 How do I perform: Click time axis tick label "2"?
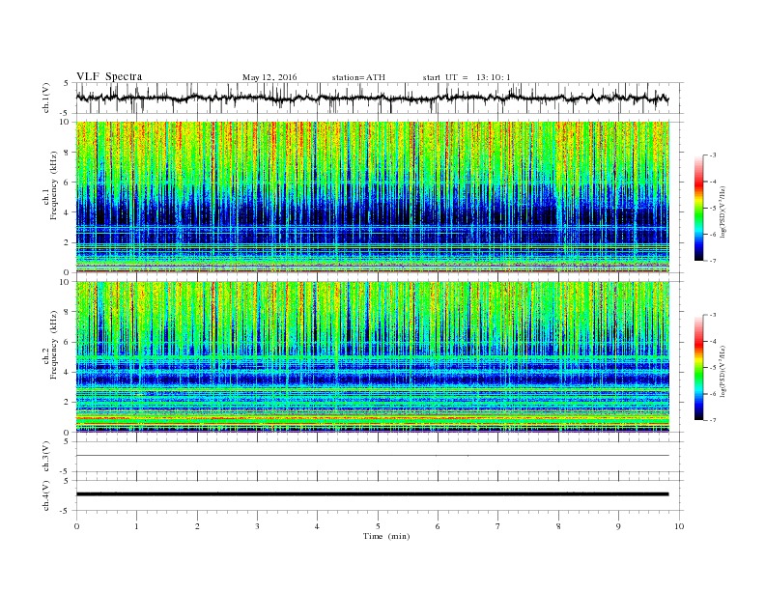(197, 526)
